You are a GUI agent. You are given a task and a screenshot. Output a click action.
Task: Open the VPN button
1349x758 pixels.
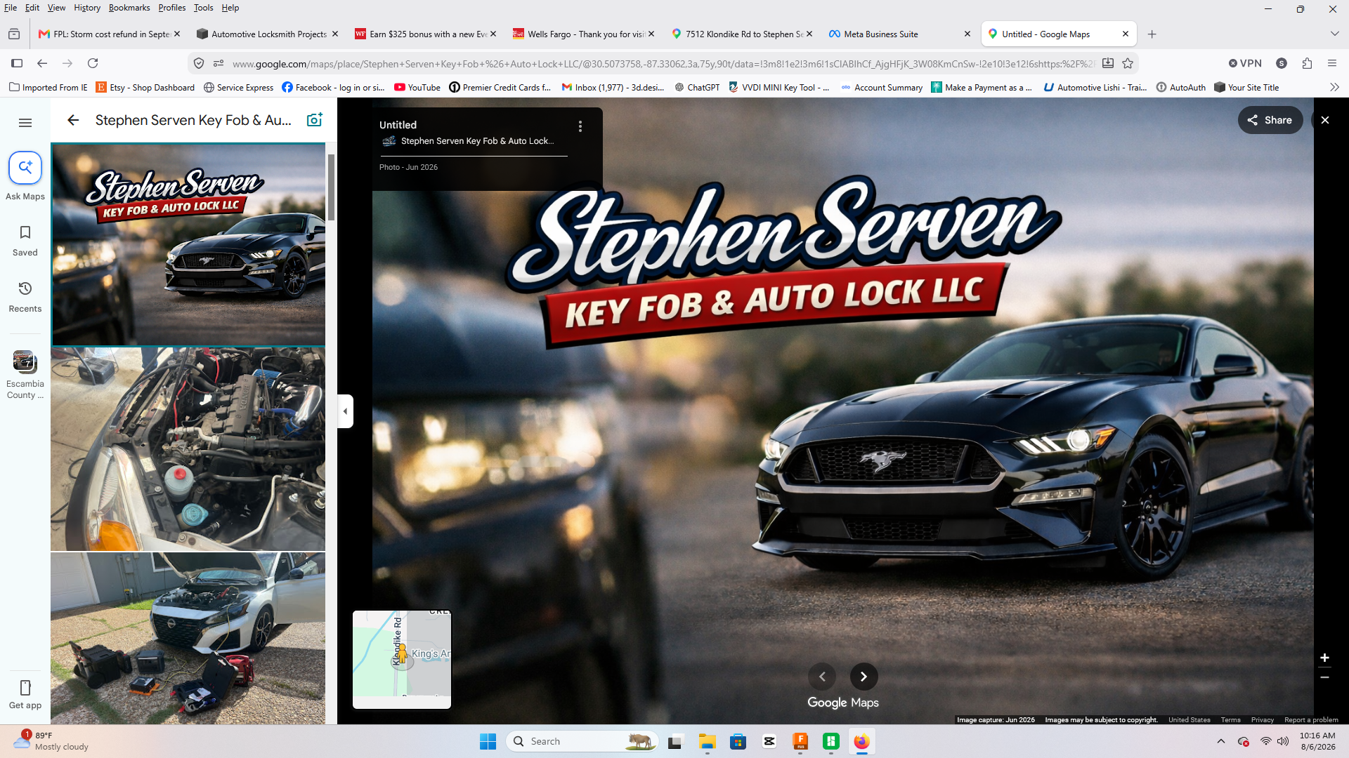coord(1246,63)
